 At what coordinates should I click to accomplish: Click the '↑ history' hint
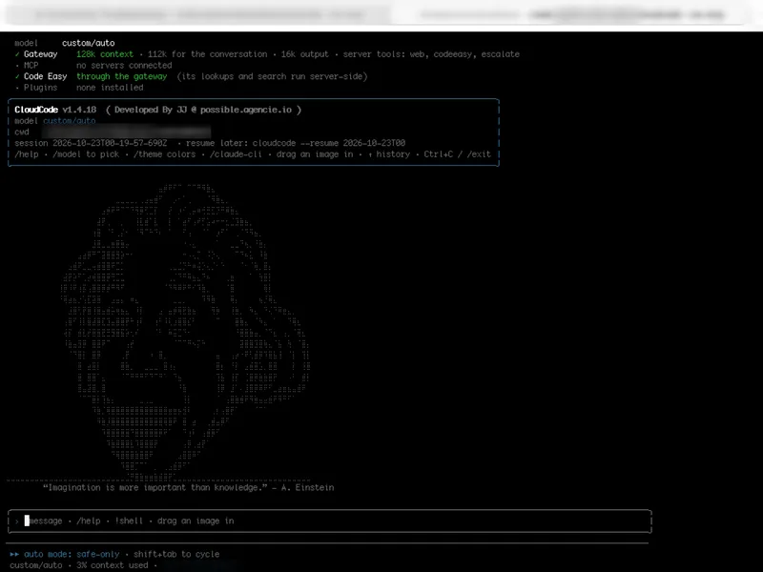(389, 154)
